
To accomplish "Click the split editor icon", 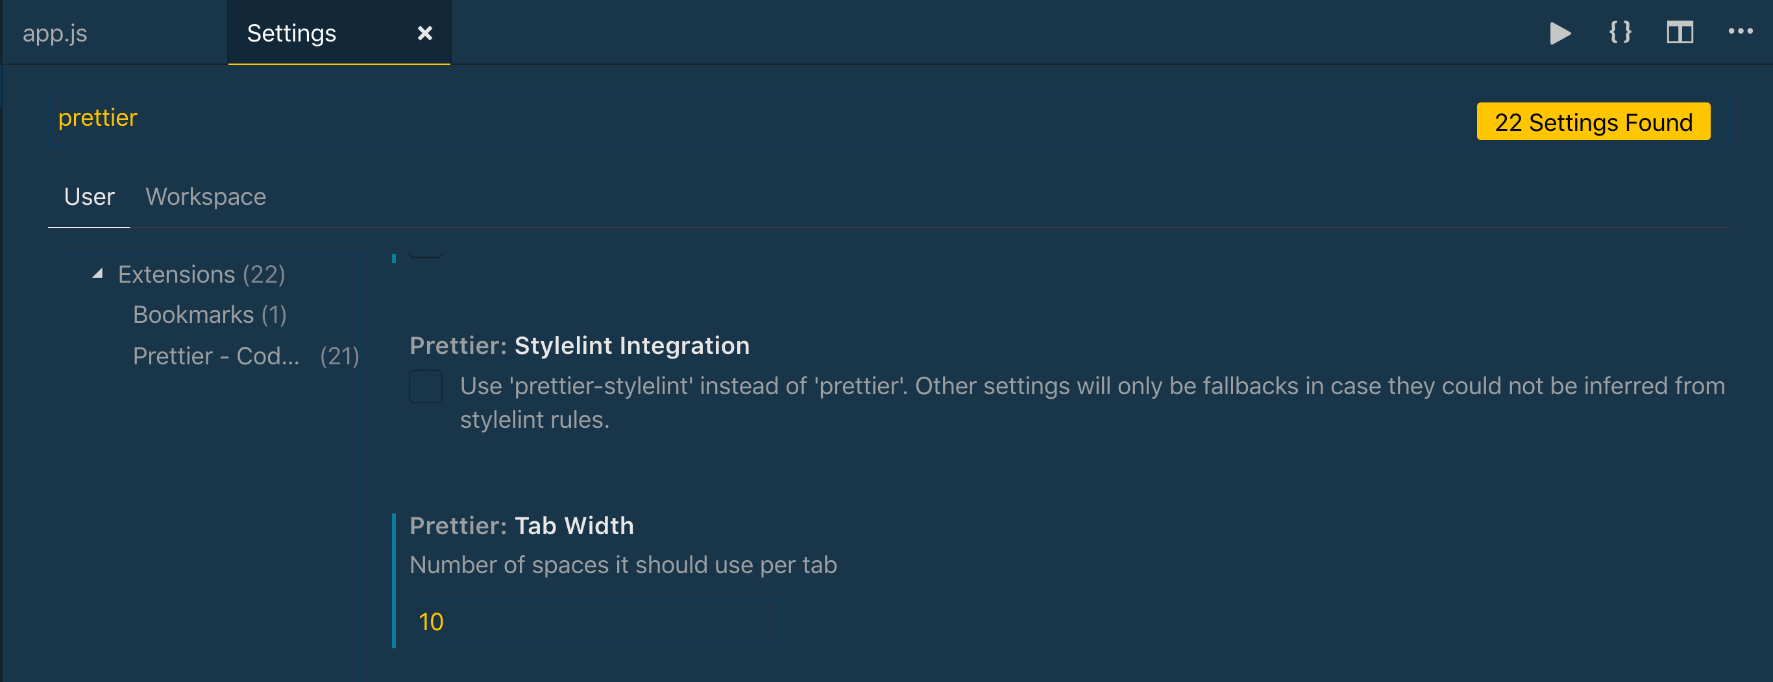I will (1680, 32).
